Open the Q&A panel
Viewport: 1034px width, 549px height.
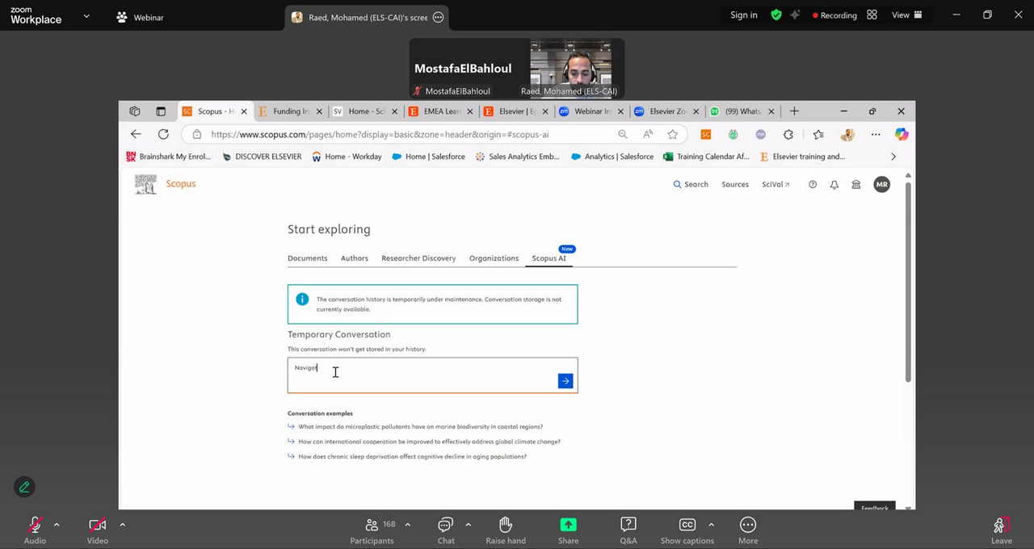pos(628,530)
